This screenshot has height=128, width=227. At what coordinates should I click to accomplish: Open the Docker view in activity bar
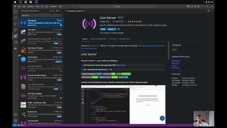coord(16,48)
